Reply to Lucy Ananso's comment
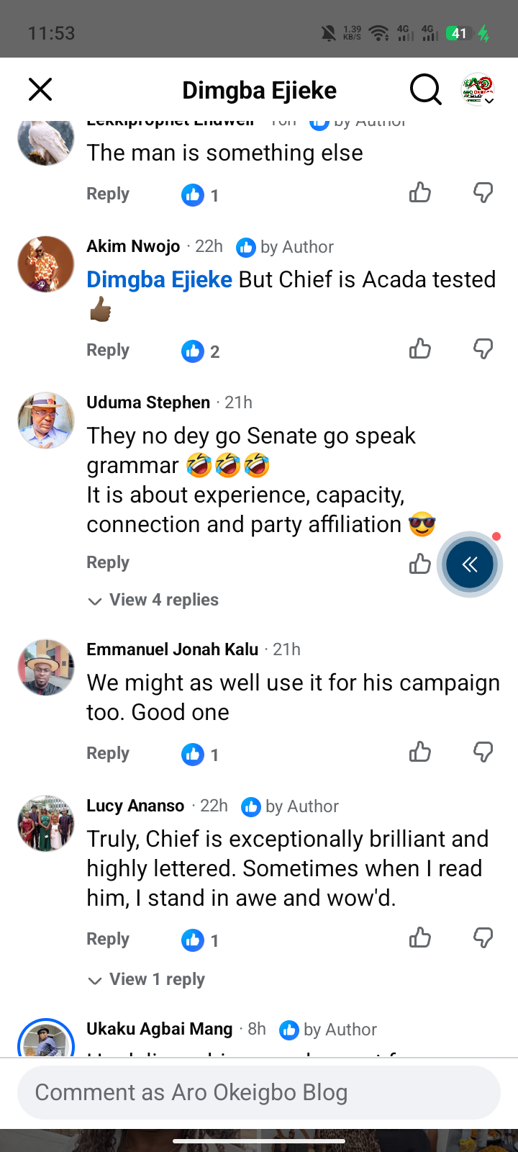 (108, 939)
